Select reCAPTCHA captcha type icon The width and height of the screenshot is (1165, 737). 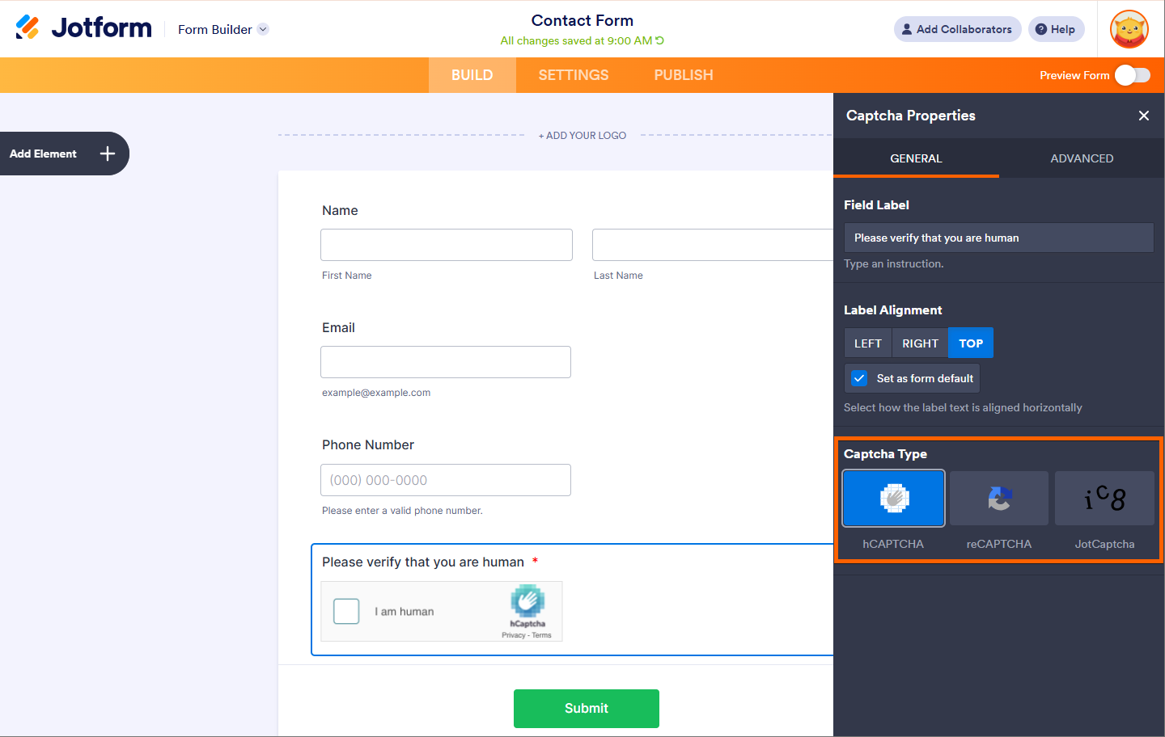999,499
